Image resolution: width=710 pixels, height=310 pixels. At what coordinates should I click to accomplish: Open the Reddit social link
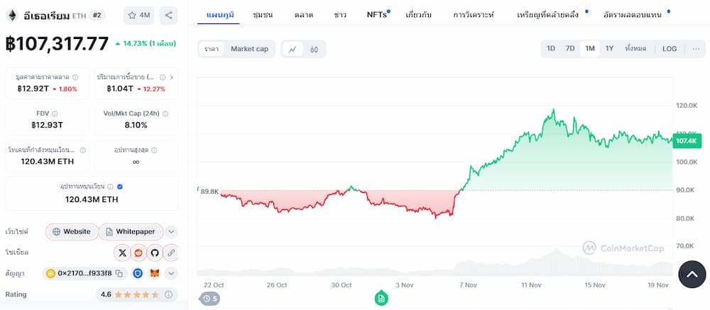(x=138, y=253)
